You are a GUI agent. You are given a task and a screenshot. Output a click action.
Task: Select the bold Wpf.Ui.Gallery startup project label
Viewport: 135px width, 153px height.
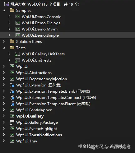[x=30, y=116]
